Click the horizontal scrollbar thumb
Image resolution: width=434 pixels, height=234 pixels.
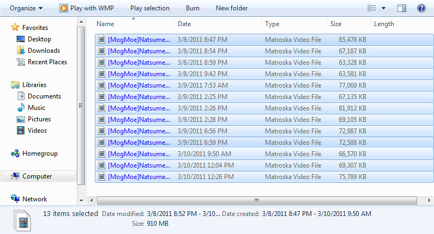(257, 200)
